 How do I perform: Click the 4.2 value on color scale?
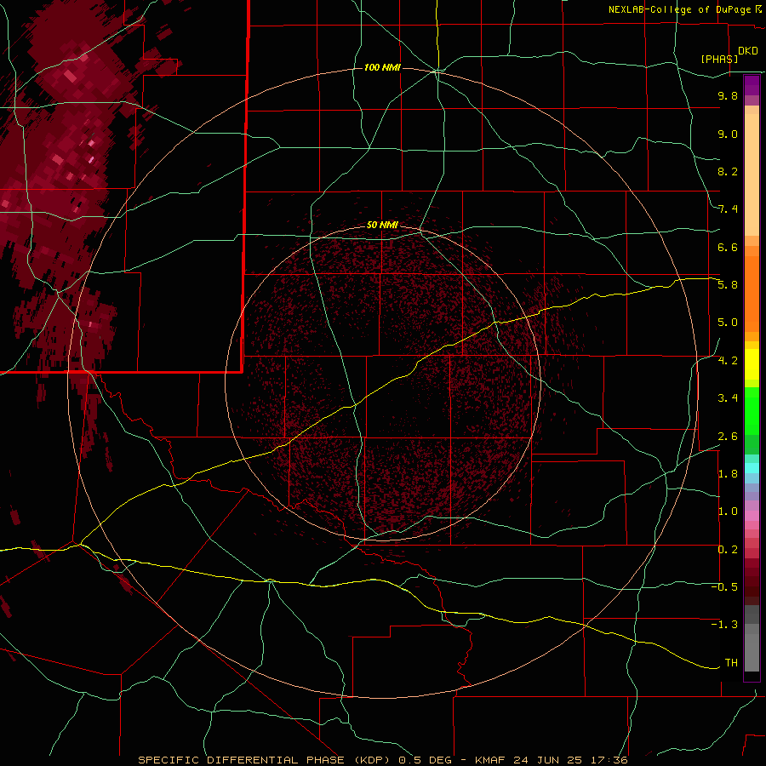click(x=728, y=360)
